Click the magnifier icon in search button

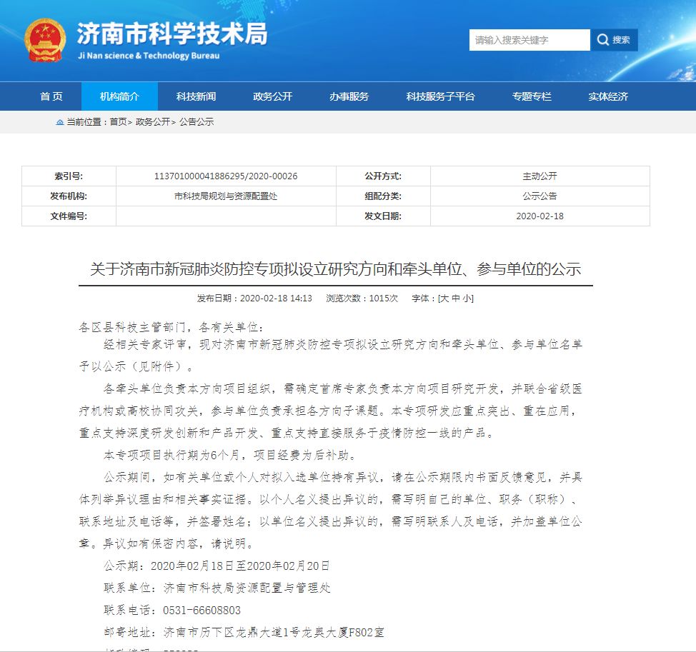click(x=603, y=40)
